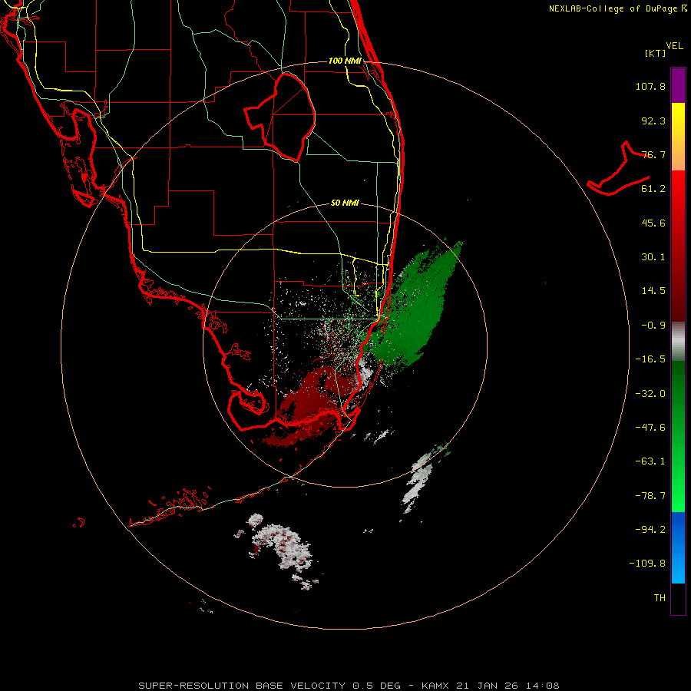Click the 100 NMI range ring label
This screenshot has height=691, width=691.
tap(345, 61)
